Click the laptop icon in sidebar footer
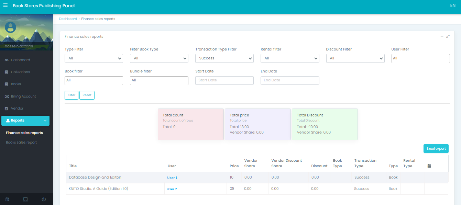The image size is (461, 205). (25, 199)
